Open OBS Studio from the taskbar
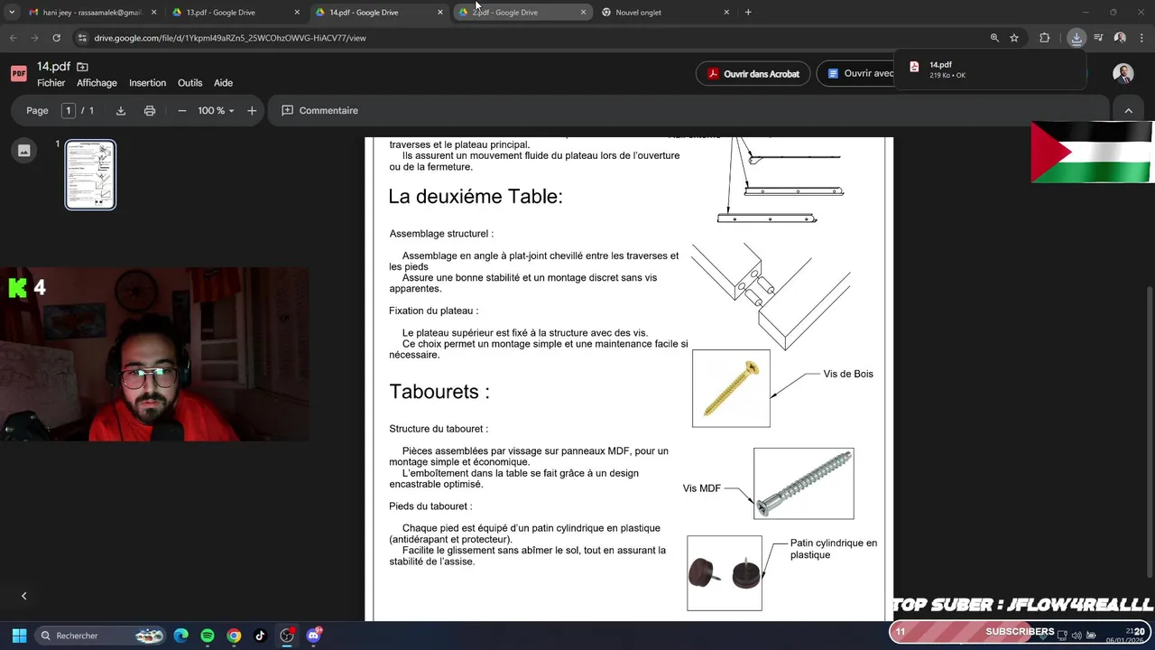This screenshot has width=1155, height=650. coord(287,636)
